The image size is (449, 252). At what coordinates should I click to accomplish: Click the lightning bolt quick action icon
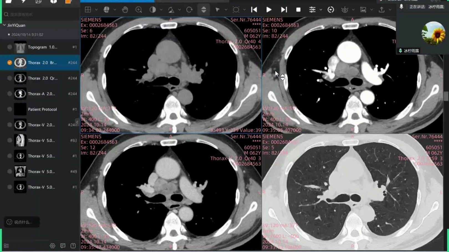[24, 1]
